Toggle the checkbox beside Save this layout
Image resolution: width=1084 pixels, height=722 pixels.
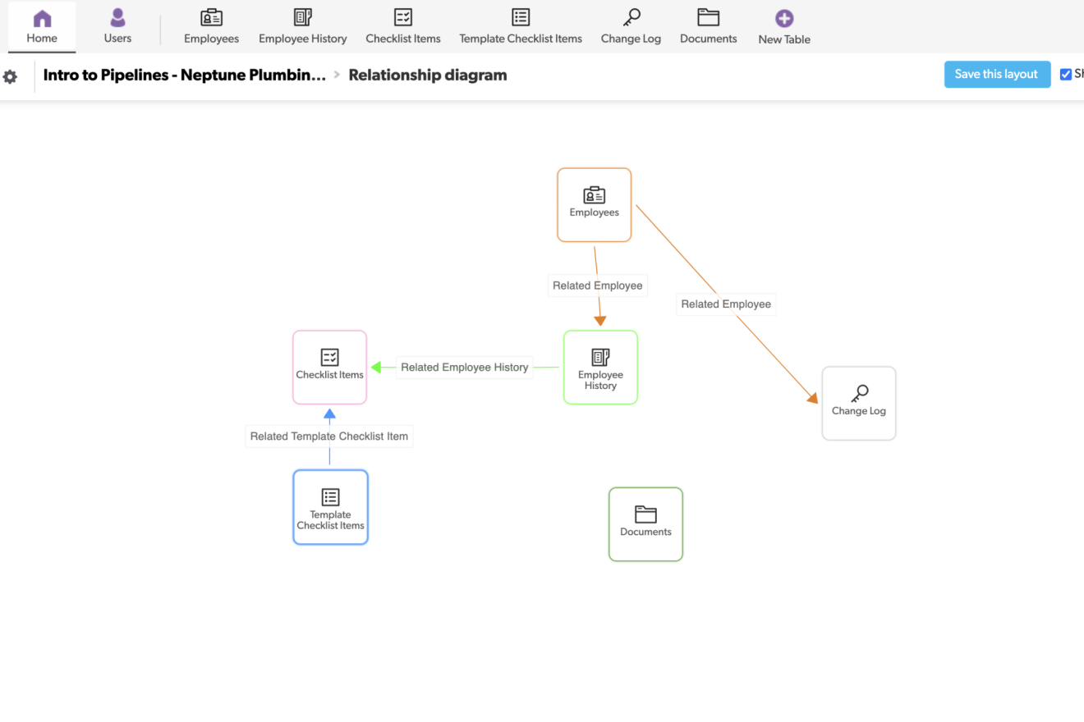(x=1066, y=75)
